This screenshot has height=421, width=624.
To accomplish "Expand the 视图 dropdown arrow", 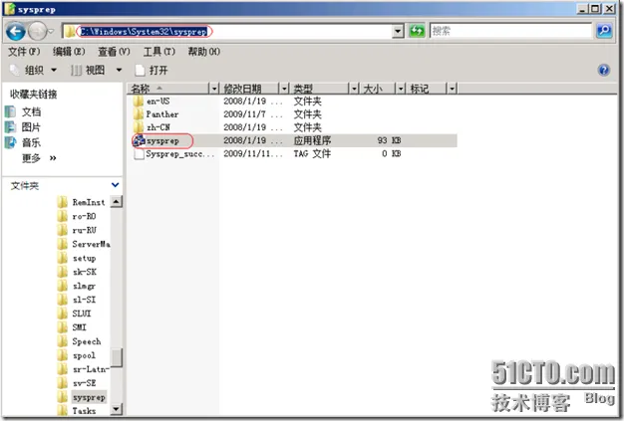I will pyautogui.click(x=119, y=71).
